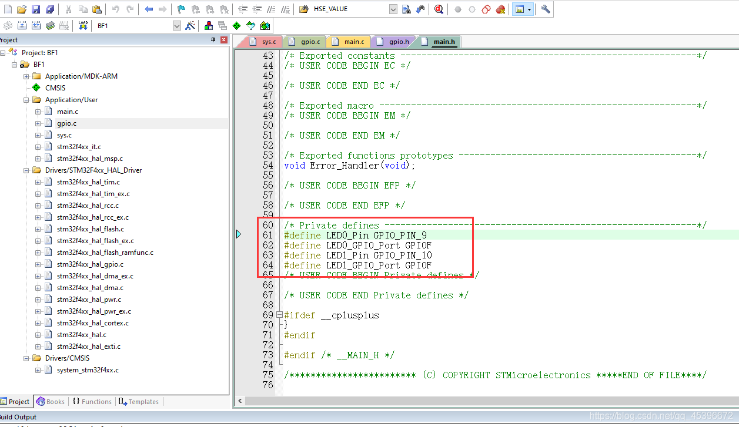Image resolution: width=739 pixels, height=427 pixels.
Task: Open the Functions panel tab
Action: click(92, 402)
